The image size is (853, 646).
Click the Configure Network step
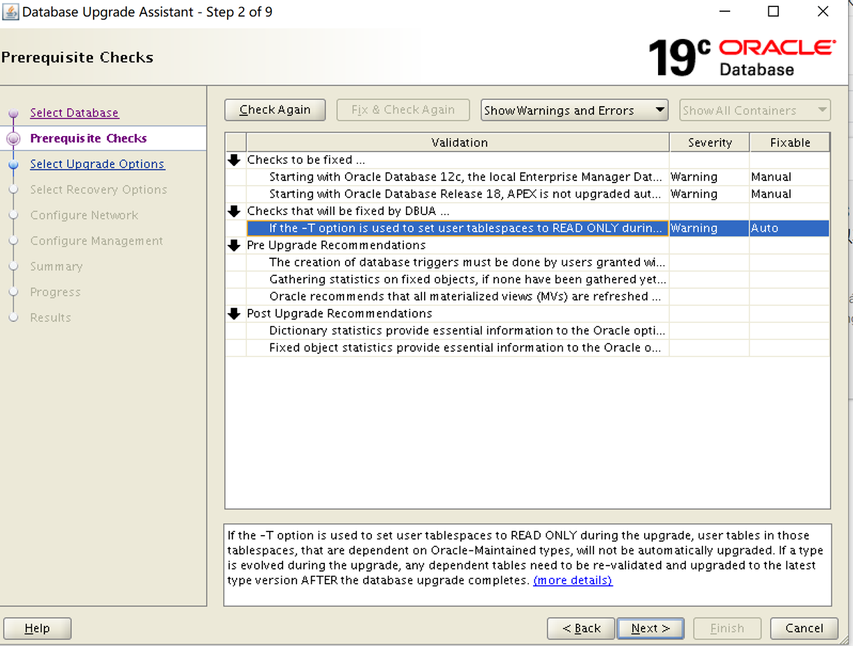click(x=84, y=215)
